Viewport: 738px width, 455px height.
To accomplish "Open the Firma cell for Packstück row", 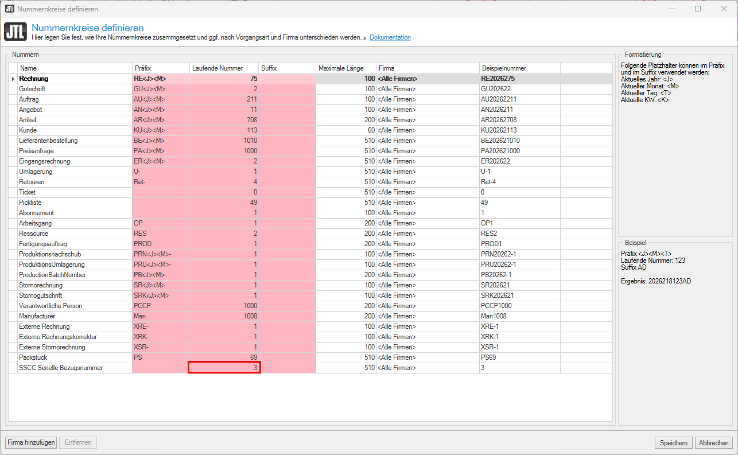I will (428, 357).
